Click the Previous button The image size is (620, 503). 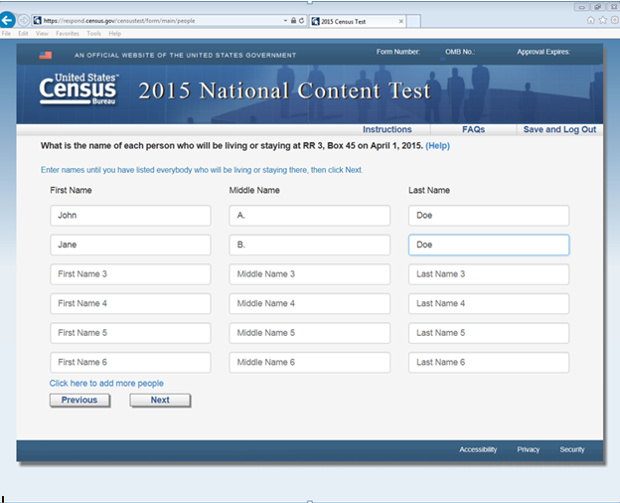click(79, 400)
